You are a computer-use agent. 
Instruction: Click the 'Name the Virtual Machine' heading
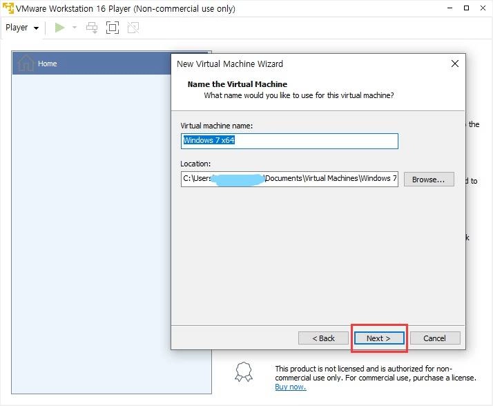238,84
